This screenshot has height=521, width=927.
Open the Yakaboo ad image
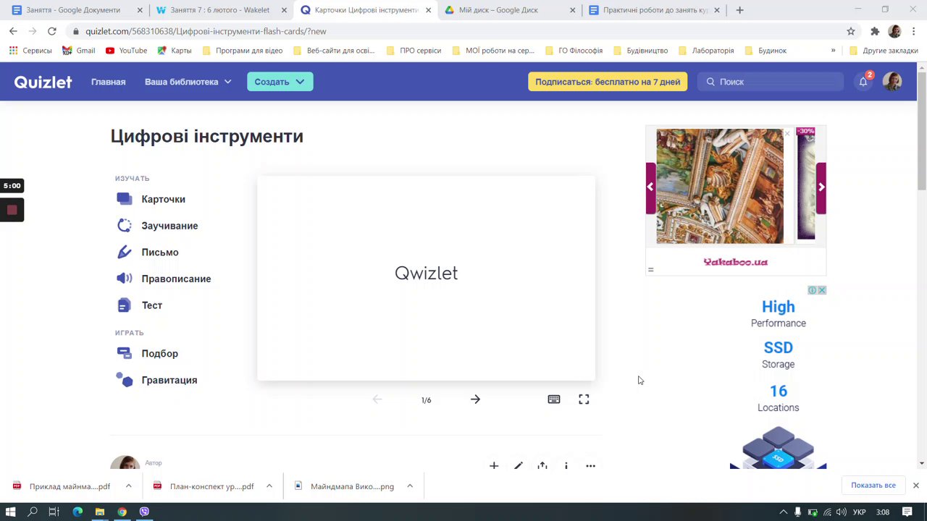tap(720, 186)
